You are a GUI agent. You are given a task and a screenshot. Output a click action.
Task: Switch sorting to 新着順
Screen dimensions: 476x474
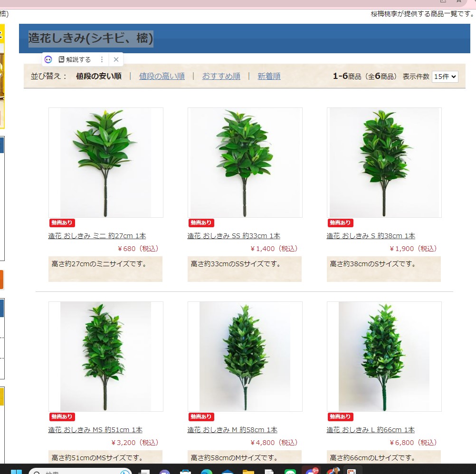click(269, 76)
